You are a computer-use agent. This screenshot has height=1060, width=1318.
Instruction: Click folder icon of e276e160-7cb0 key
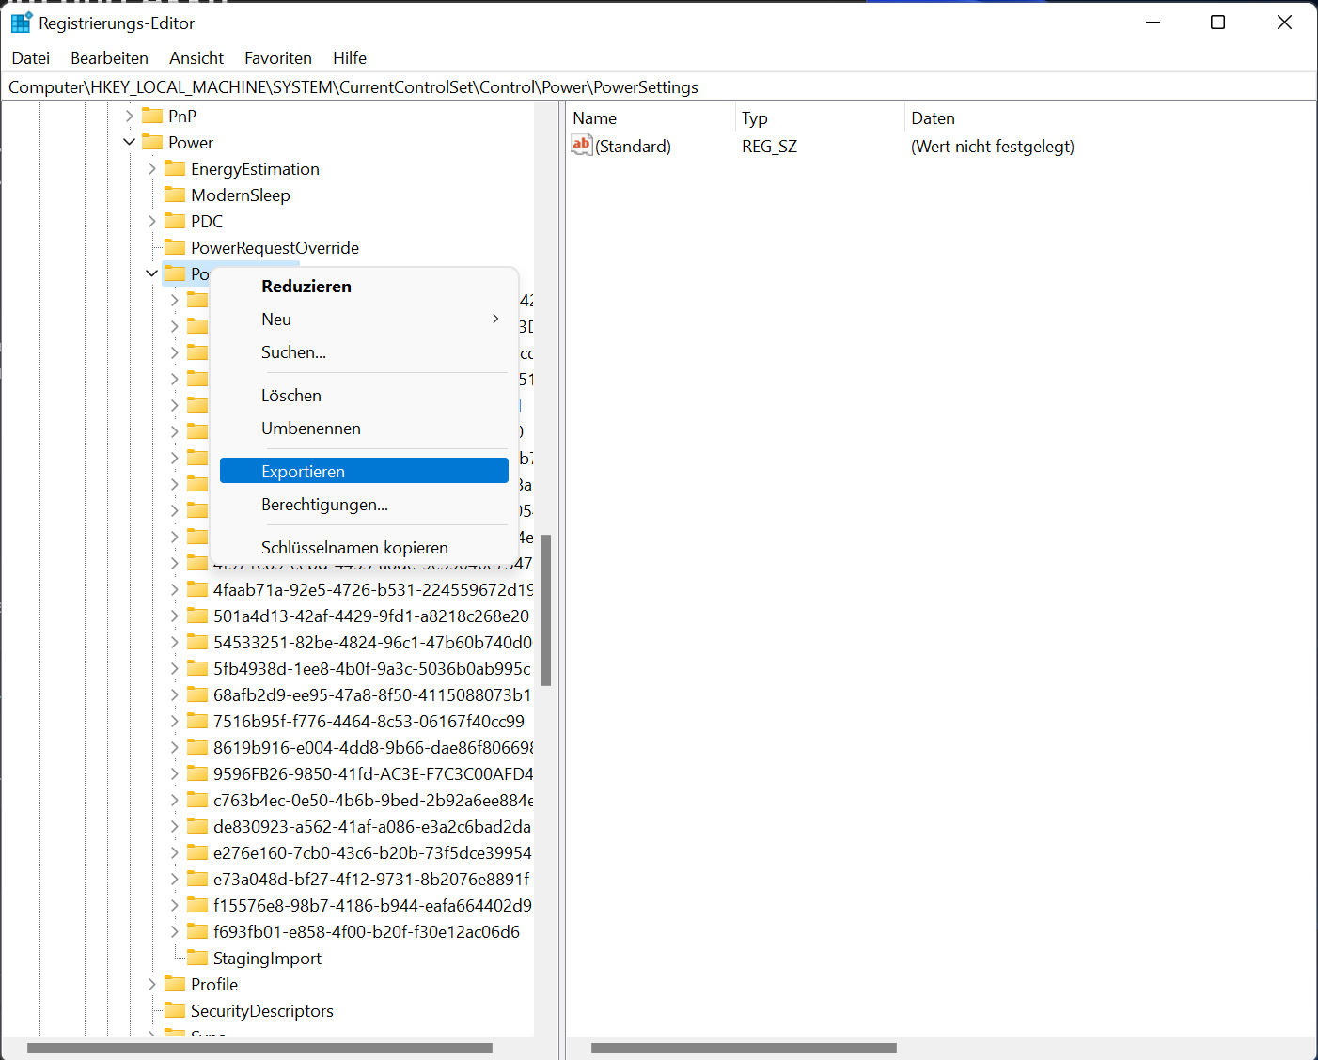click(x=197, y=852)
